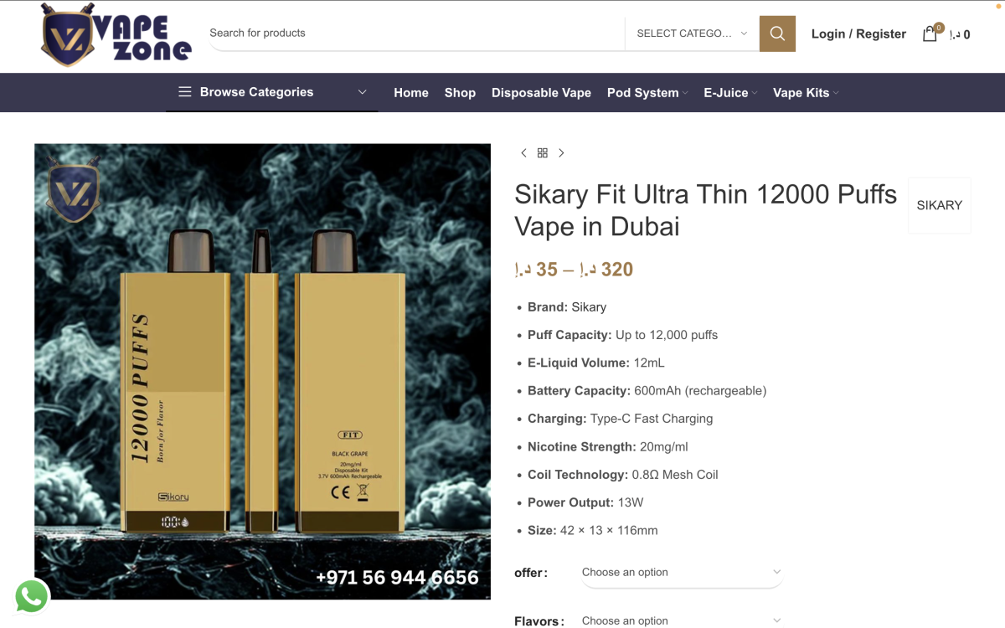Click the hamburger icon beside Browse Categories

pyautogui.click(x=184, y=92)
